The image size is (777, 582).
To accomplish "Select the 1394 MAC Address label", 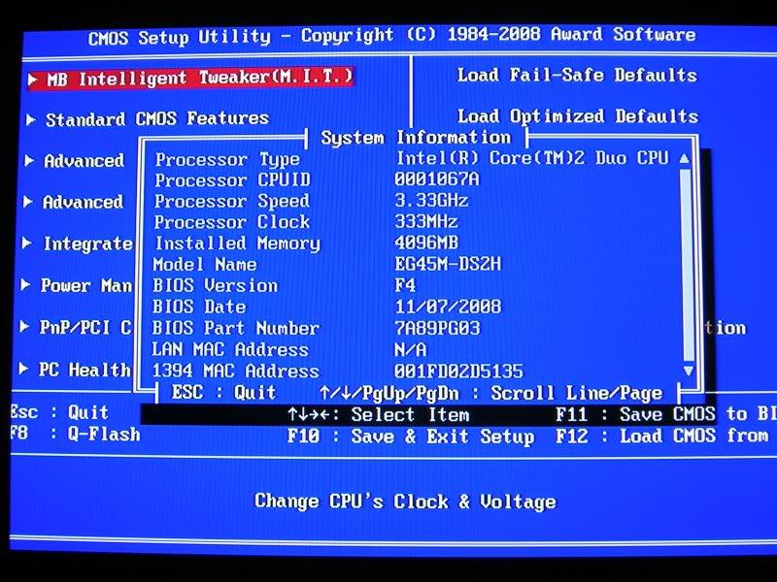I will (x=235, y=371).
